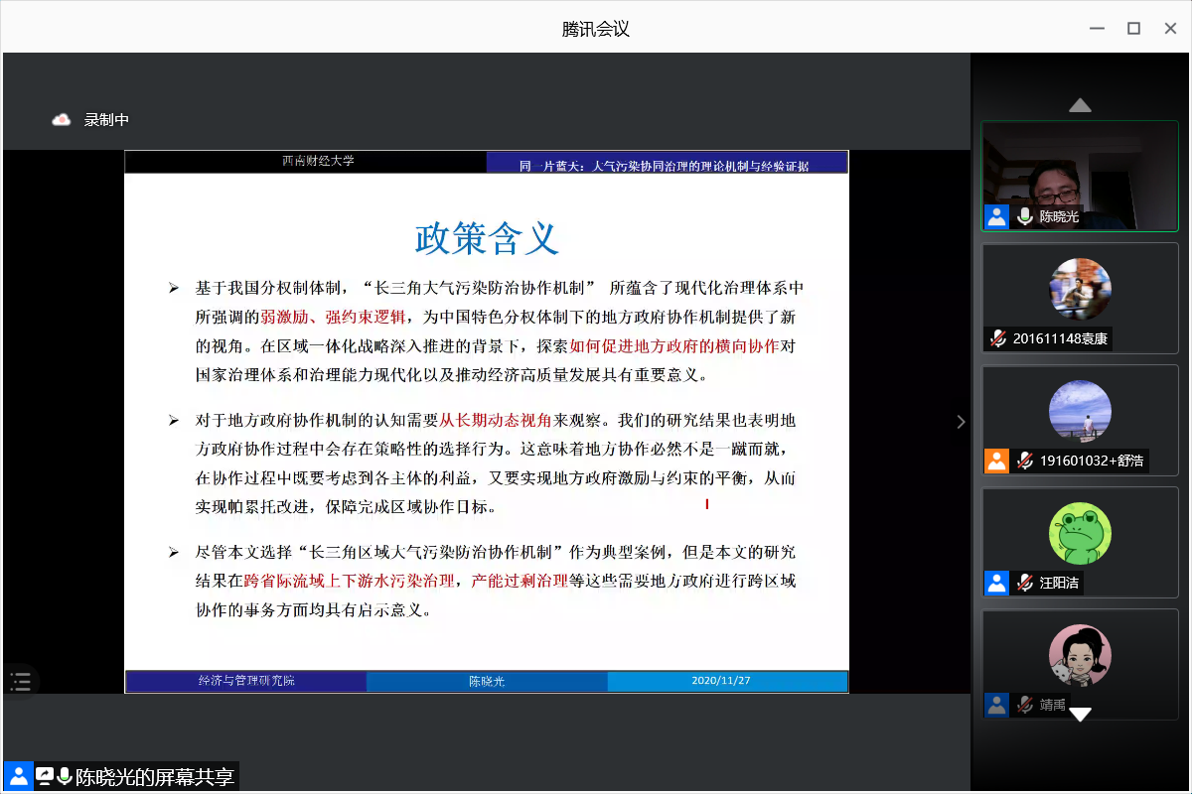Click the 录制中 recording status label
The height and width of the screenshot is (794, 1192).
click(x=106, y=120)
